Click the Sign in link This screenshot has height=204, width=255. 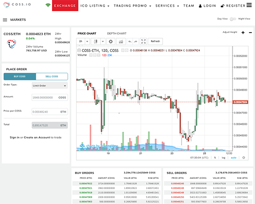tap(15, 137)
